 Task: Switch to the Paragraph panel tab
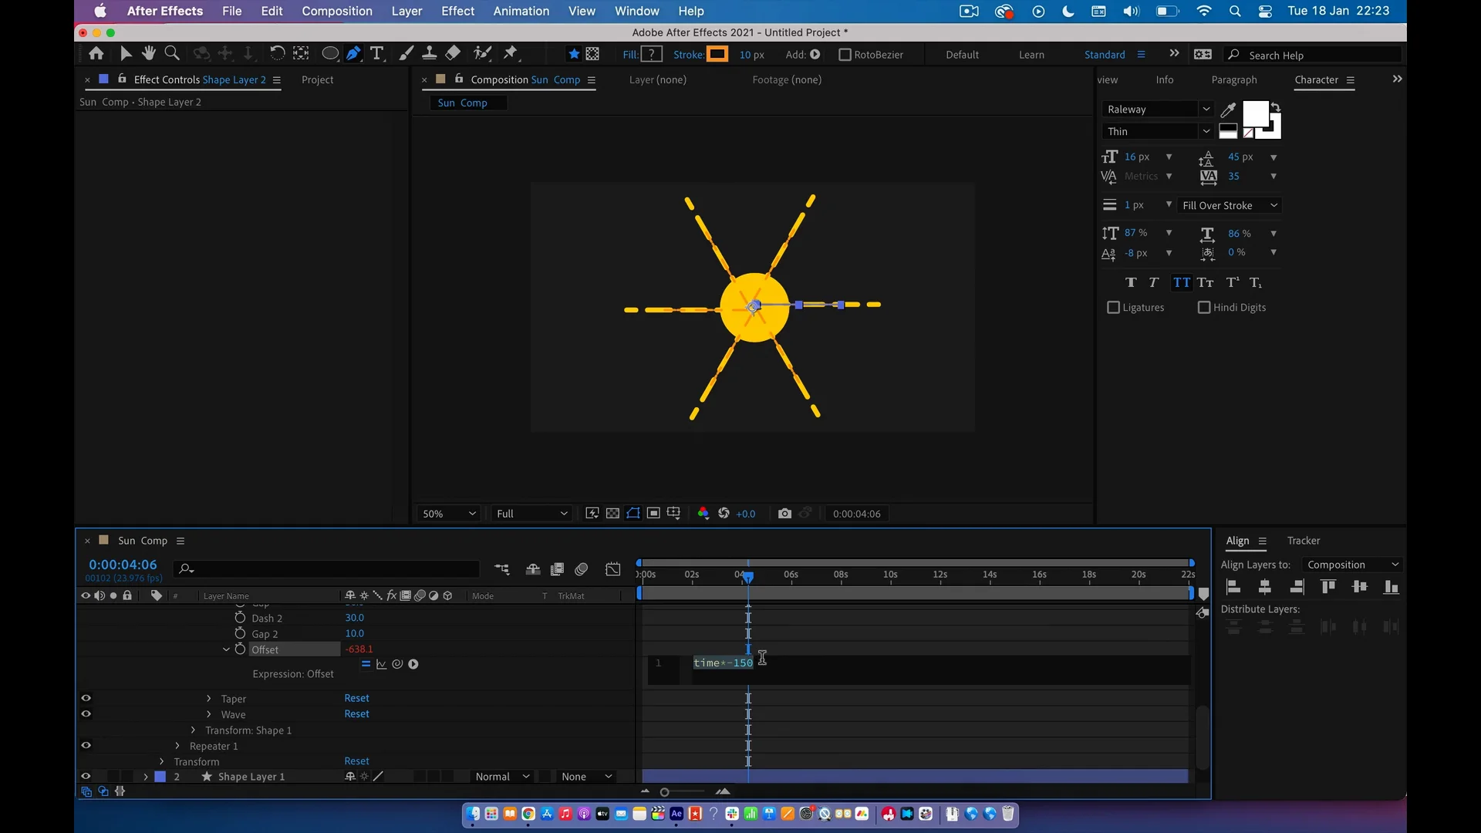(1233, 79)
